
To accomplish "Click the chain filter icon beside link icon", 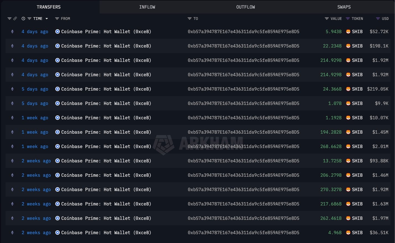I will pyautogui.click(x=9, y=19).
